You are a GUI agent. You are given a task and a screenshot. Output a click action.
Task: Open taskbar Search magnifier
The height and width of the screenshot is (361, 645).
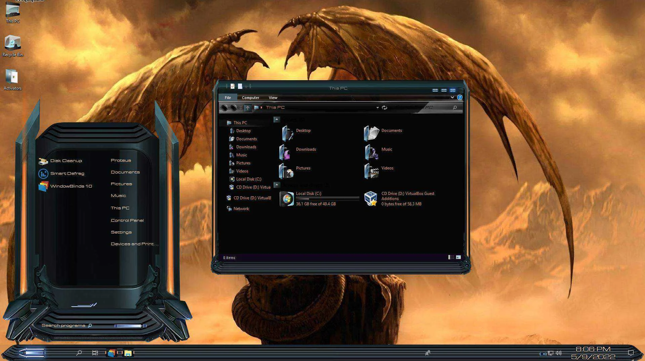click(79, 353)
